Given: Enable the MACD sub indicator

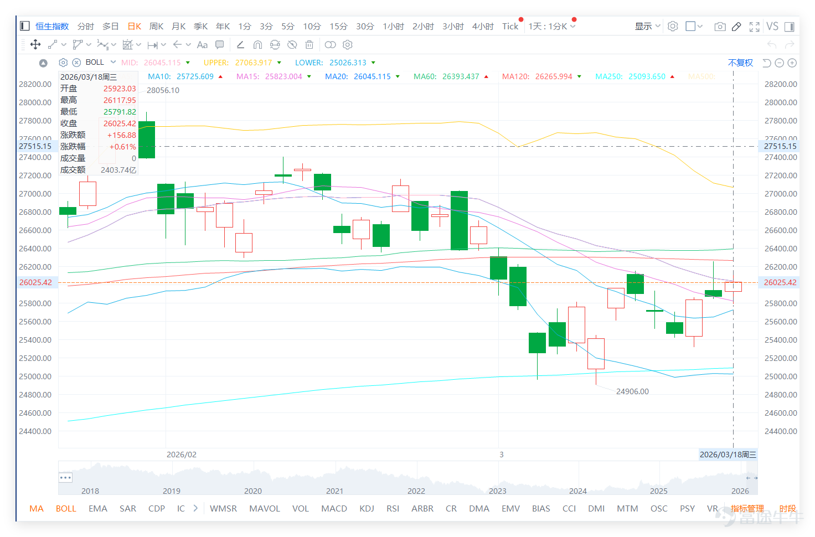Looking at the screenshot, I should pyautogui.click(x=334, y=508).
